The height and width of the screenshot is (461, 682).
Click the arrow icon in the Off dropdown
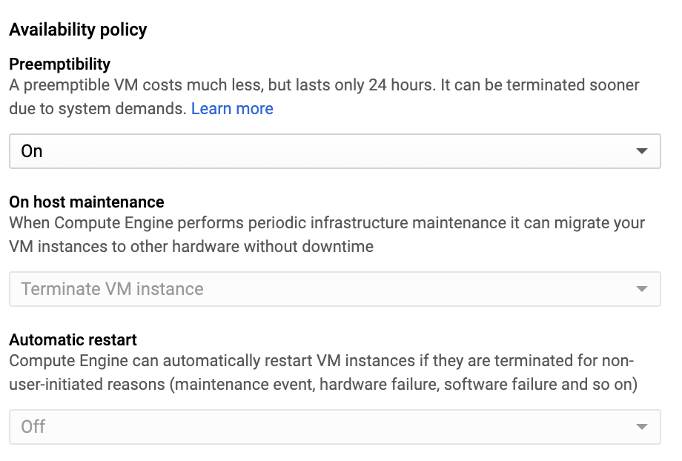[x=642, y=427]
